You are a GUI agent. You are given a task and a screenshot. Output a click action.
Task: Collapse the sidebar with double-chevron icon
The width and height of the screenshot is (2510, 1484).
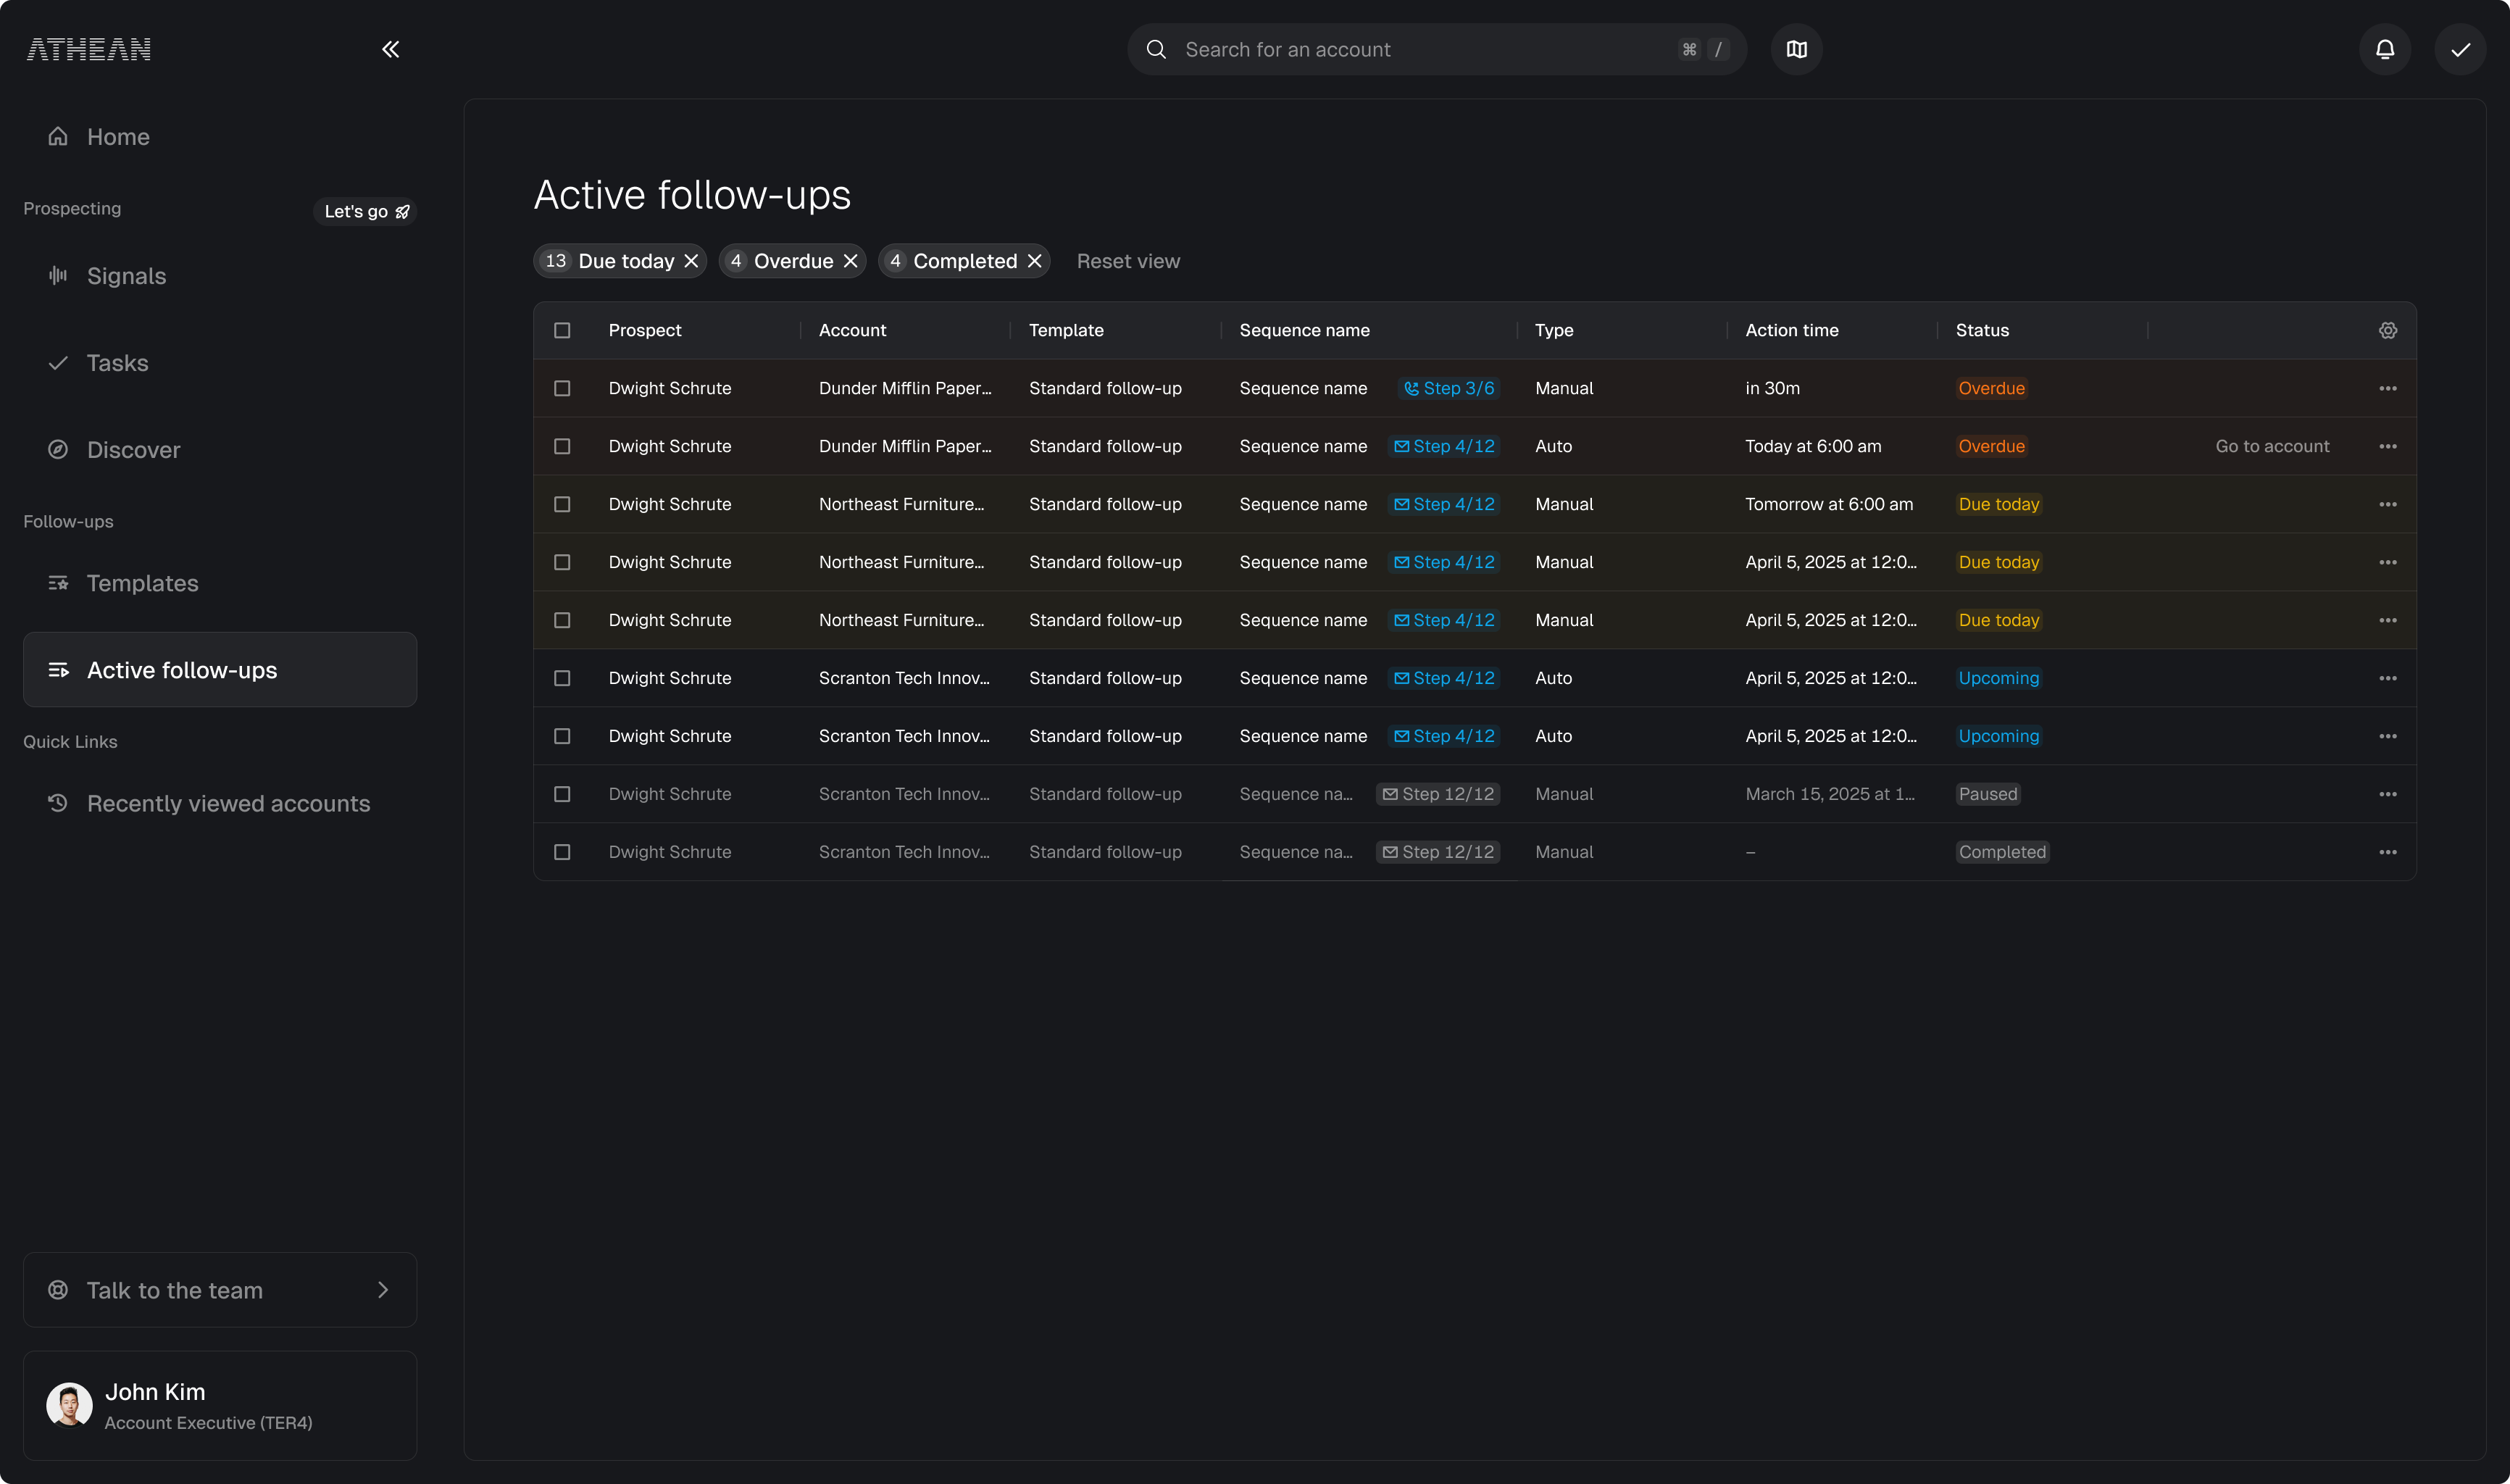(x=390, y=49)
